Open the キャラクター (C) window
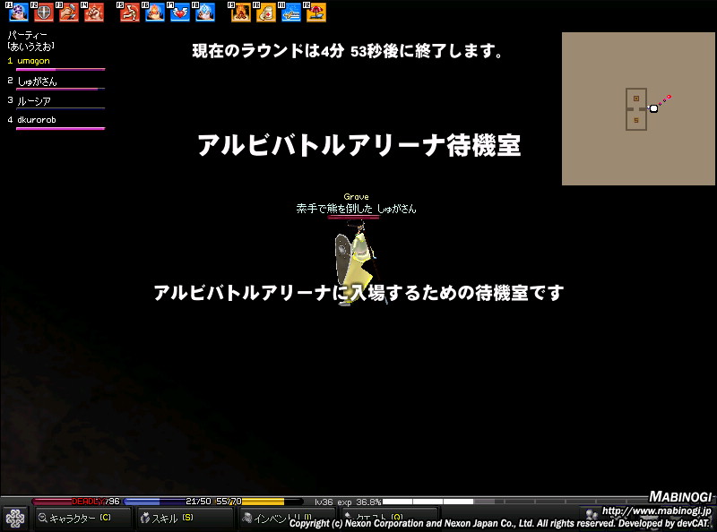 pyautogui.click(x=82, y=518)
